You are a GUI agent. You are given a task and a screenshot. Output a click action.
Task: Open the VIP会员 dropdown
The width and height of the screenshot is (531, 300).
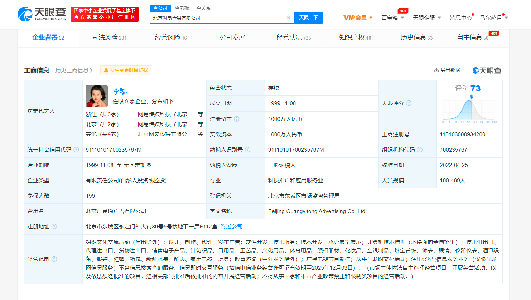coord(358,18)
